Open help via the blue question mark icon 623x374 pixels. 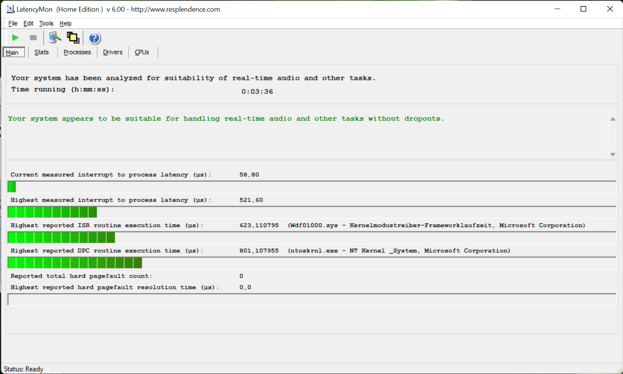point(94,38)
